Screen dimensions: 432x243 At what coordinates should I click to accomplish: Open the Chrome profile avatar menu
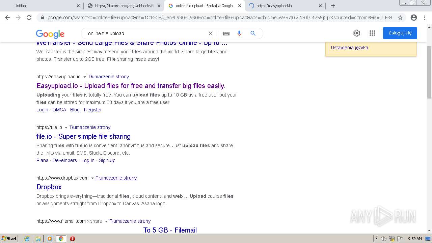pos(414,18)
